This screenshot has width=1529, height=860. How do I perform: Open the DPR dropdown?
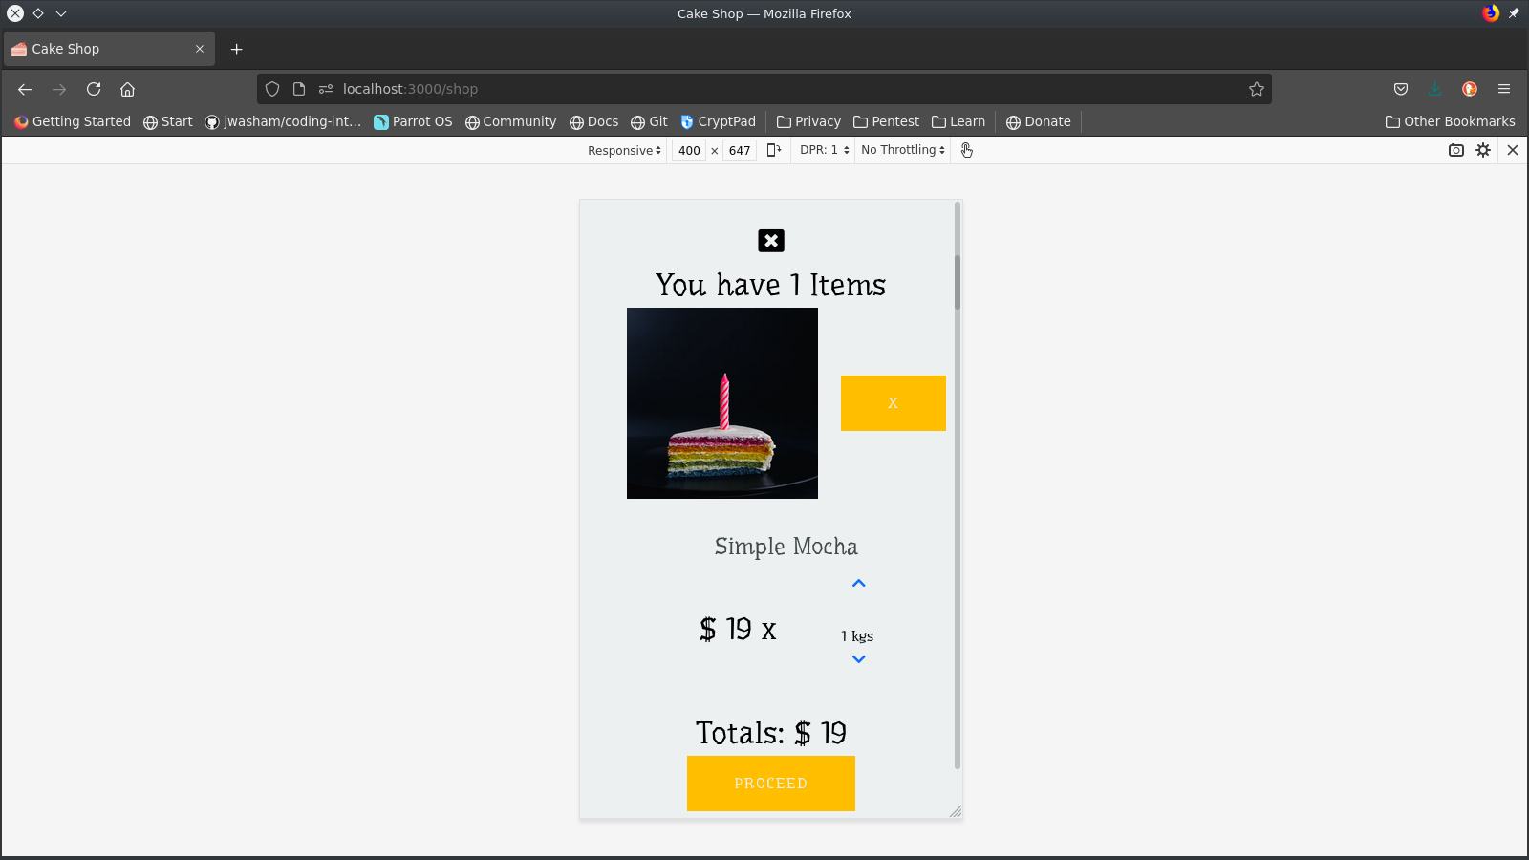823,150
